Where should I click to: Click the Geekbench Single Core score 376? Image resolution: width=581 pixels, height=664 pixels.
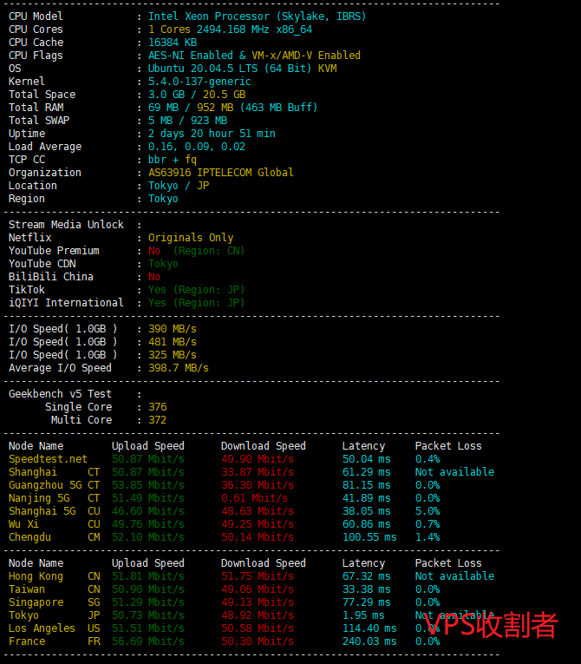coord(157,407)
